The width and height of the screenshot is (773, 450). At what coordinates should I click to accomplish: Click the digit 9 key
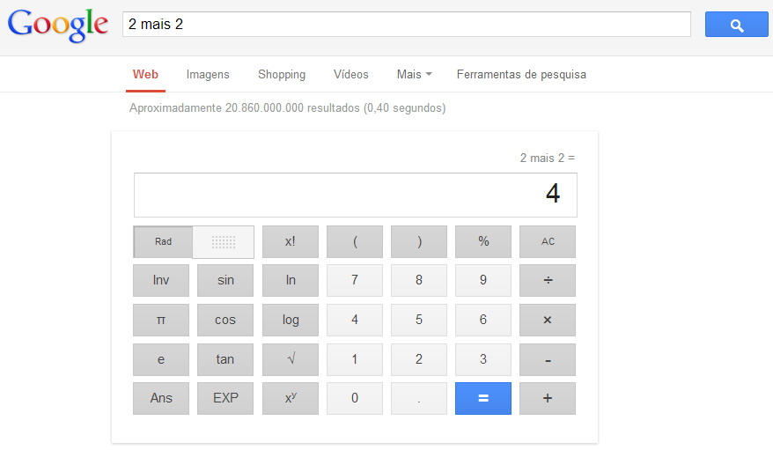[x=483, y=280]
